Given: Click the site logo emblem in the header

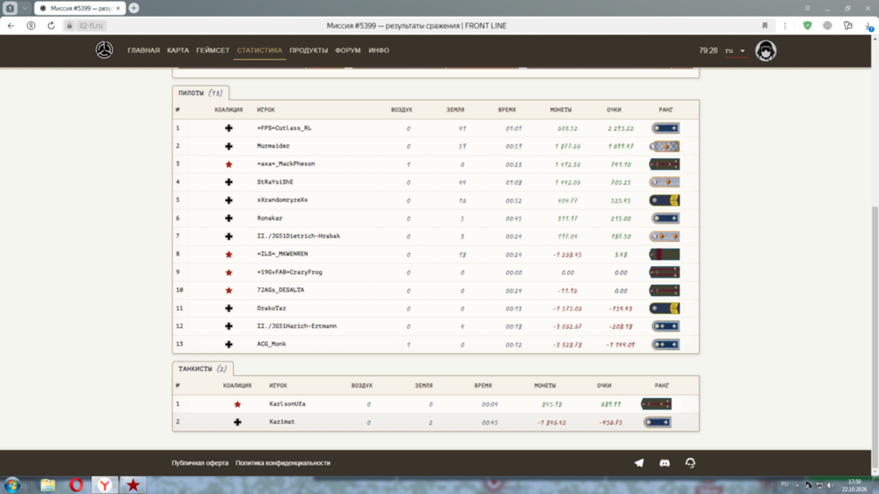Looking at the screenshot, I should coord(105,50).
